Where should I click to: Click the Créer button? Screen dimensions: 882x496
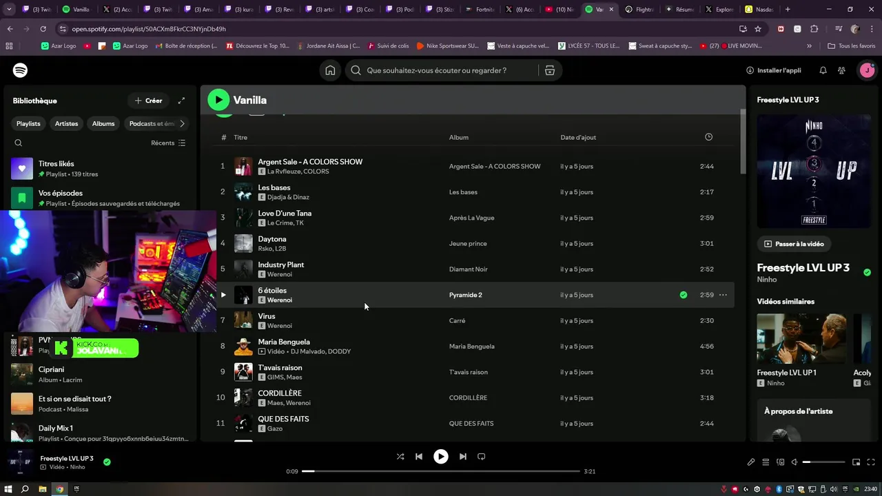[148, 101]
